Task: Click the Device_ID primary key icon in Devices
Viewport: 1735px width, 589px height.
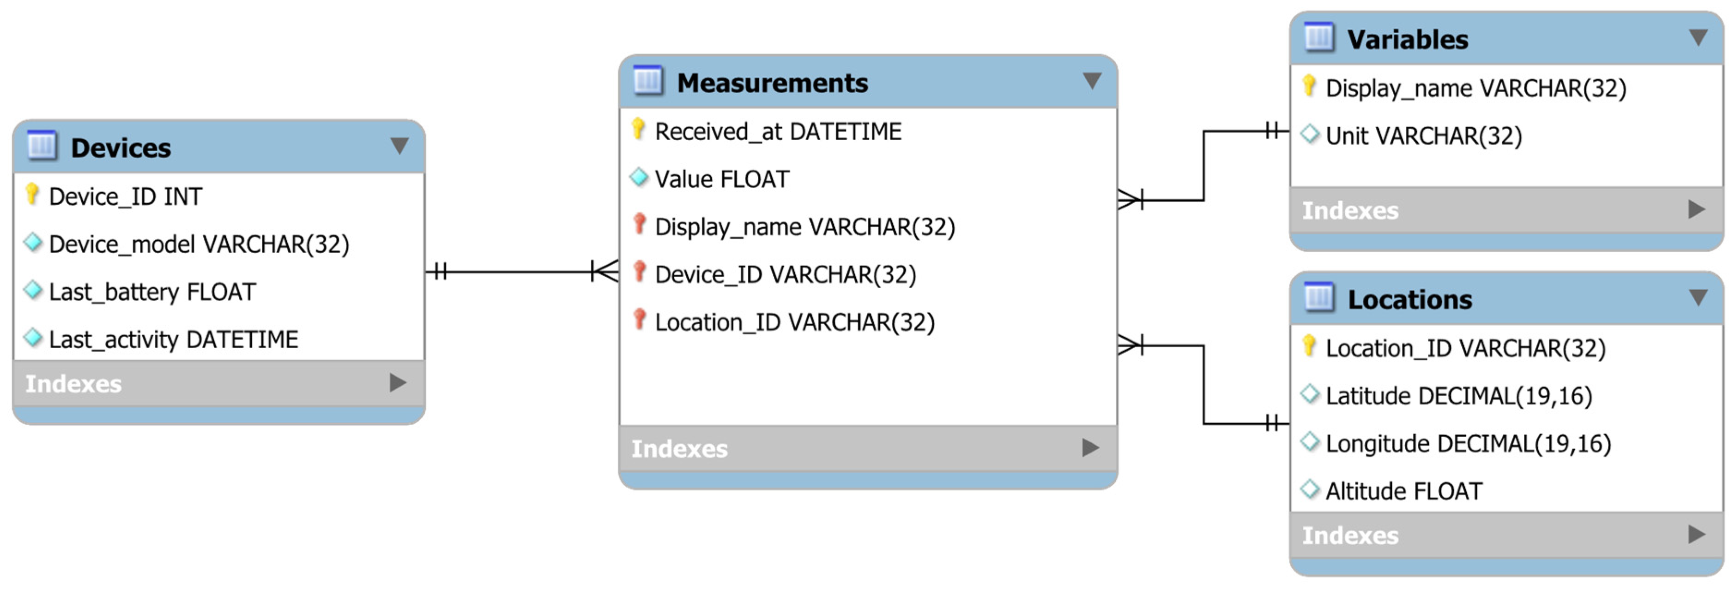Action: tap(32, 194)
